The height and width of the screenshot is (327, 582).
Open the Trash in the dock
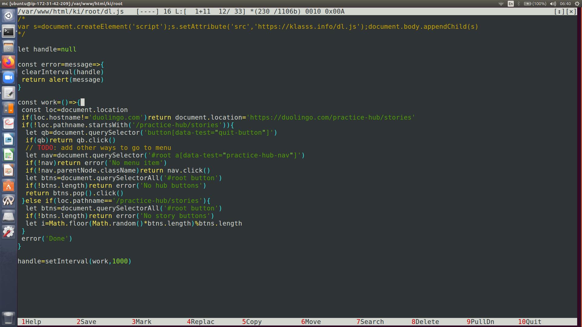[x=8, y=318]
